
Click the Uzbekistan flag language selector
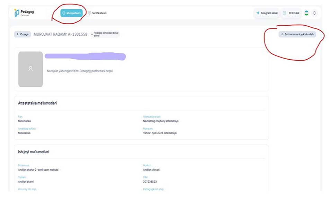point(306,13)
